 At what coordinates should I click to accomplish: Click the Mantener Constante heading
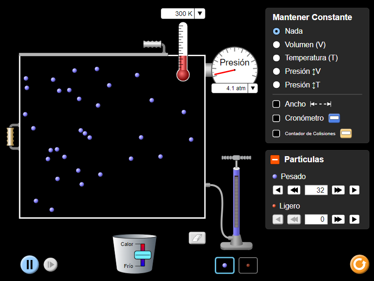tap(312, 17)
